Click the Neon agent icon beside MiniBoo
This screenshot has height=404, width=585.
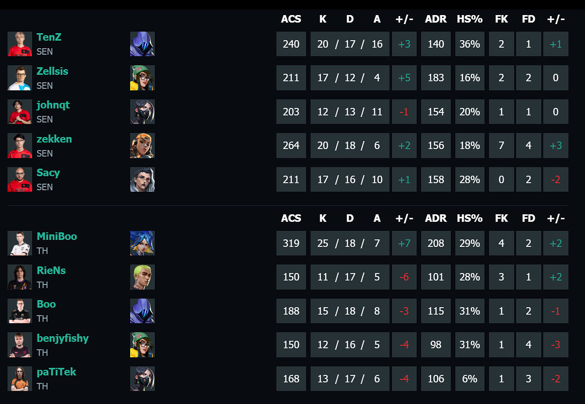pyautogui.click(x=142, y=243)
